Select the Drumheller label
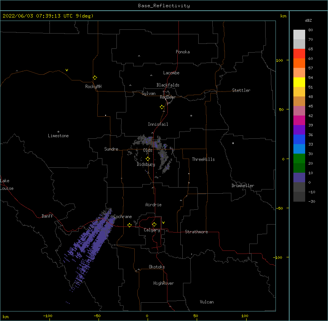The height and width of the screenshot is (321, 328). 243,186
